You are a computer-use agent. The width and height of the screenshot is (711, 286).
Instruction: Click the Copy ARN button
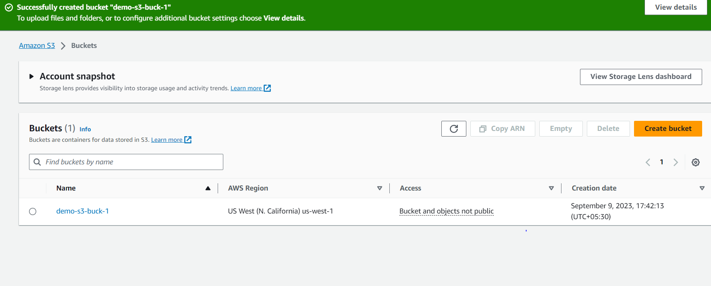coord(503,128)
